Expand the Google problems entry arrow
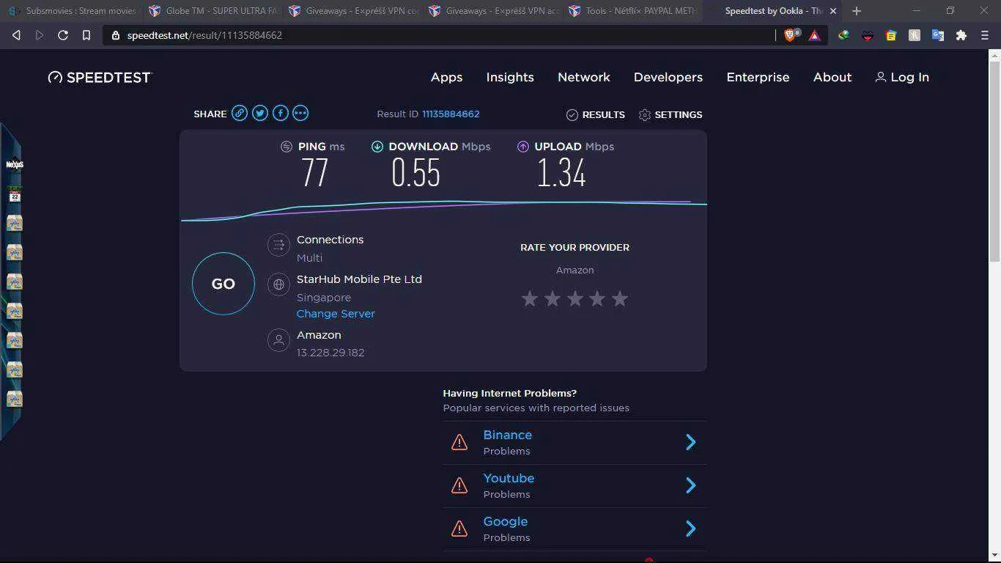The image size is (1001, 563). coord(690,529)
